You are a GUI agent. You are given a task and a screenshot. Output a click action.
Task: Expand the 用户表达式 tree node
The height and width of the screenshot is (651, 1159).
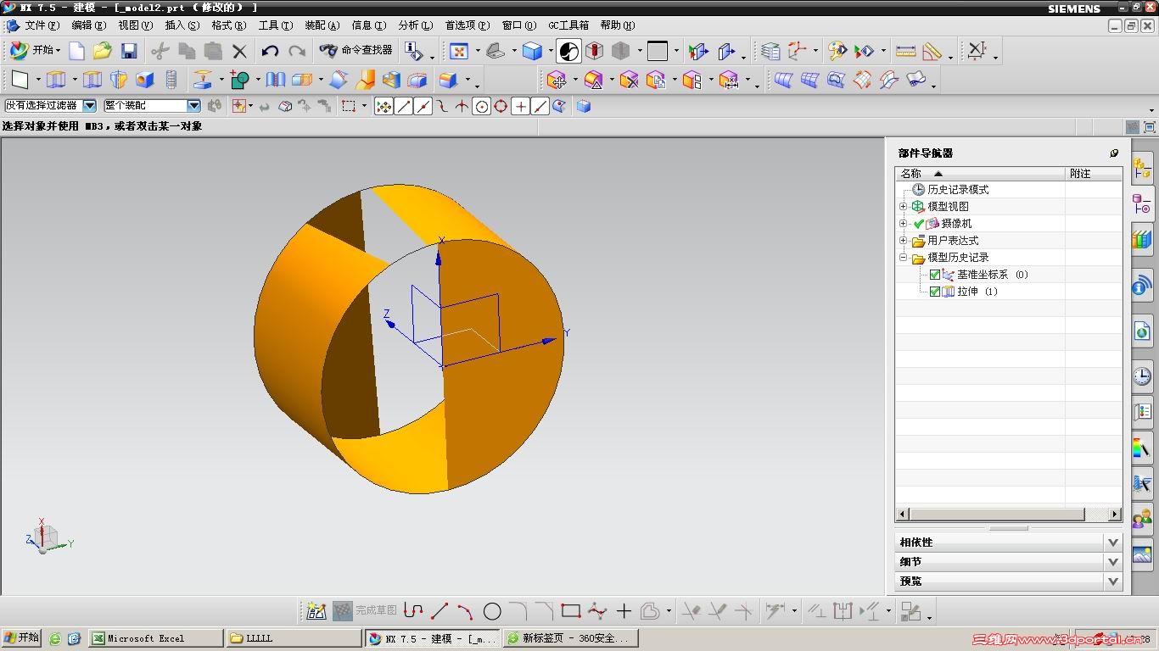coord(904,241)
